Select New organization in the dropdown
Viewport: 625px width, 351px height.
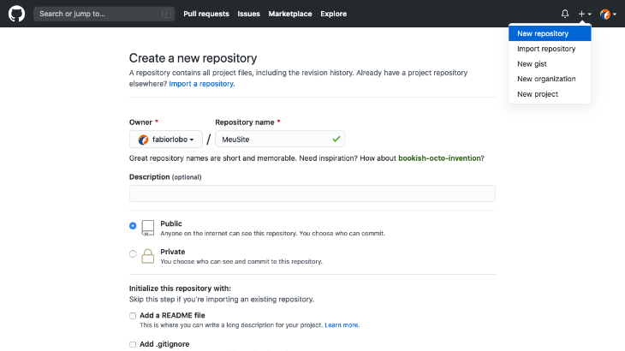[x=550, y=79]
